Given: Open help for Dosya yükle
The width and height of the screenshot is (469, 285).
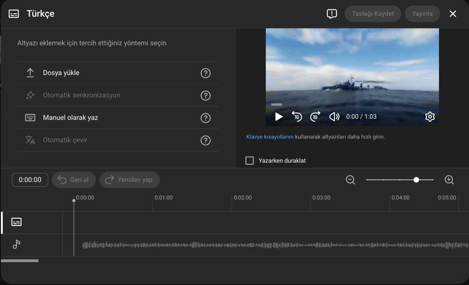Looking at the screenshot, I should pyautogui.click(x=206, y=73).
